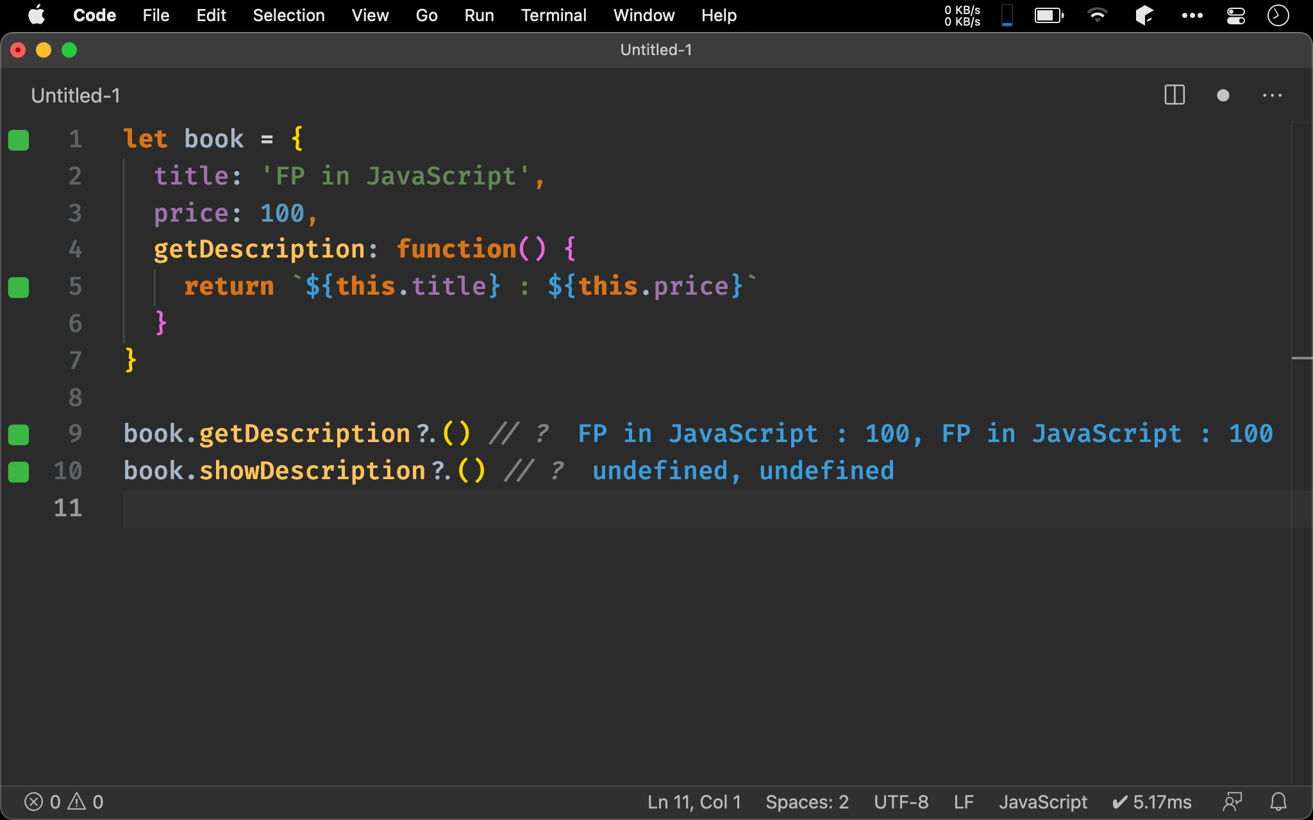Open the Selection menu
This screenshot has height=820, width=1313.
click(x=289, y=15)
